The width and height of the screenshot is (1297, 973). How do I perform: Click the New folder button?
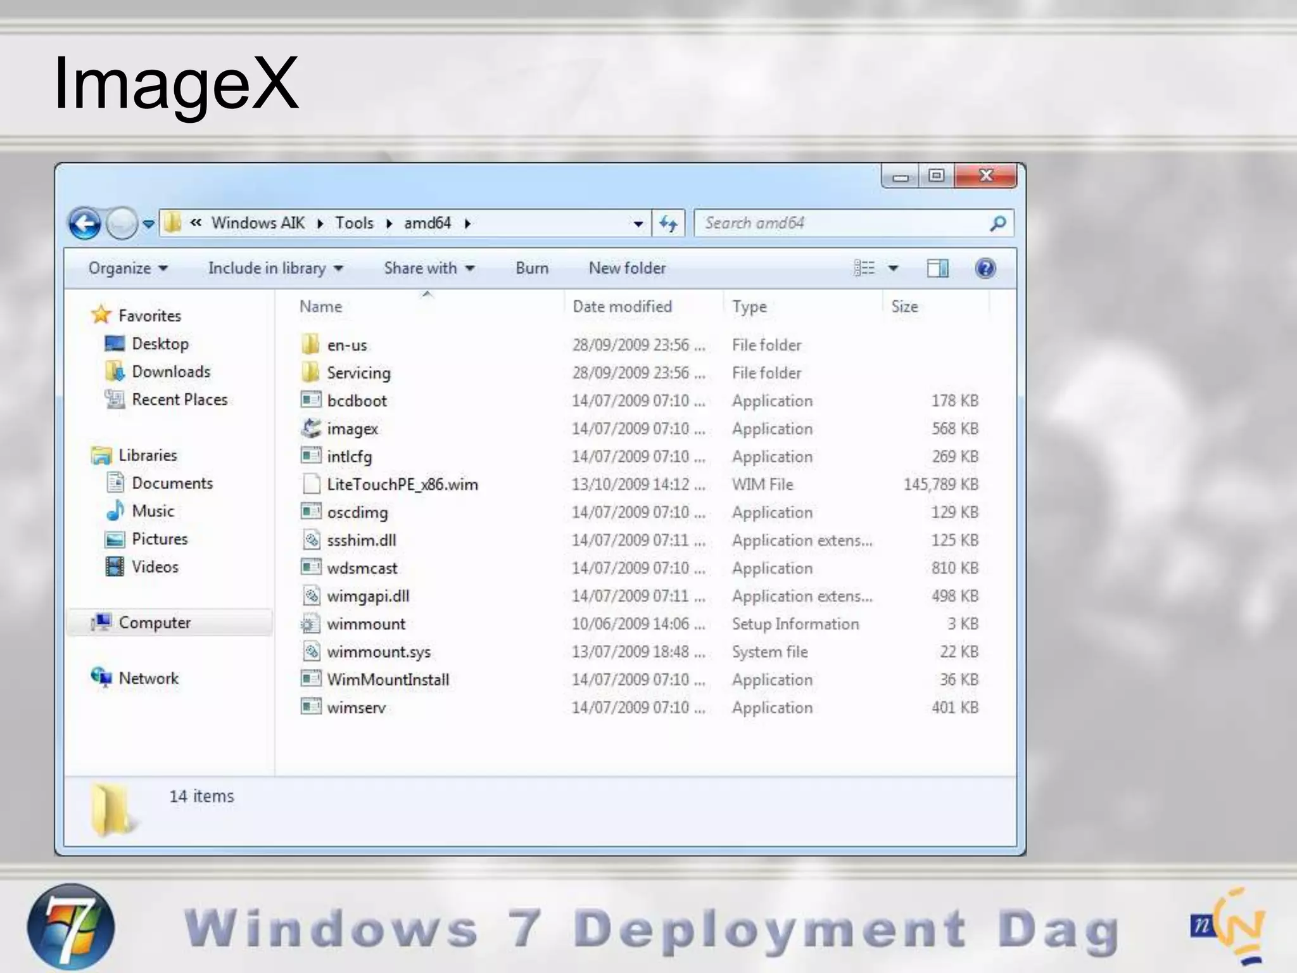pos(627,268)
